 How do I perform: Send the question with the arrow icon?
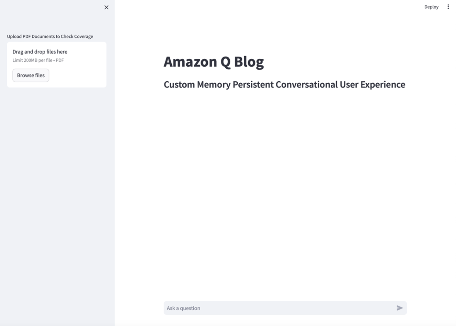point(400,308)
